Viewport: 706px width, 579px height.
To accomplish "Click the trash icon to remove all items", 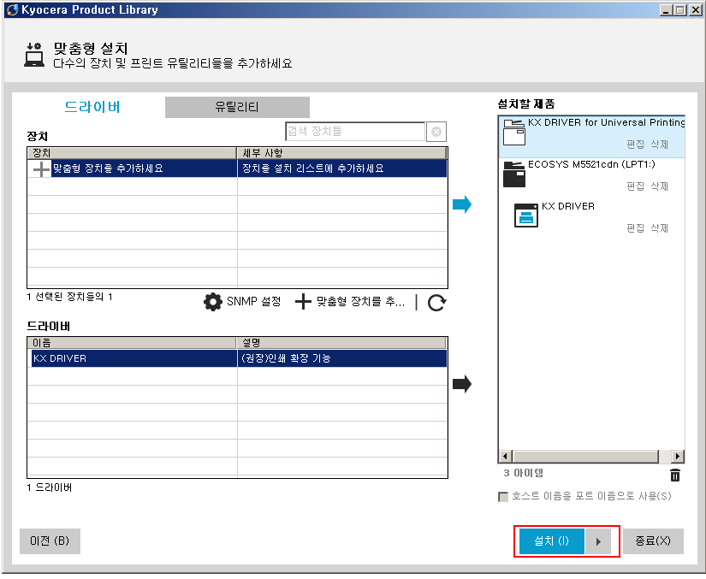I will point(675,475).
